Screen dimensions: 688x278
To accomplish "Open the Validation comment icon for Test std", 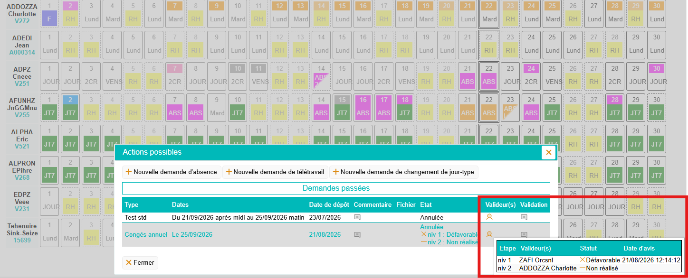I will 524,217.
